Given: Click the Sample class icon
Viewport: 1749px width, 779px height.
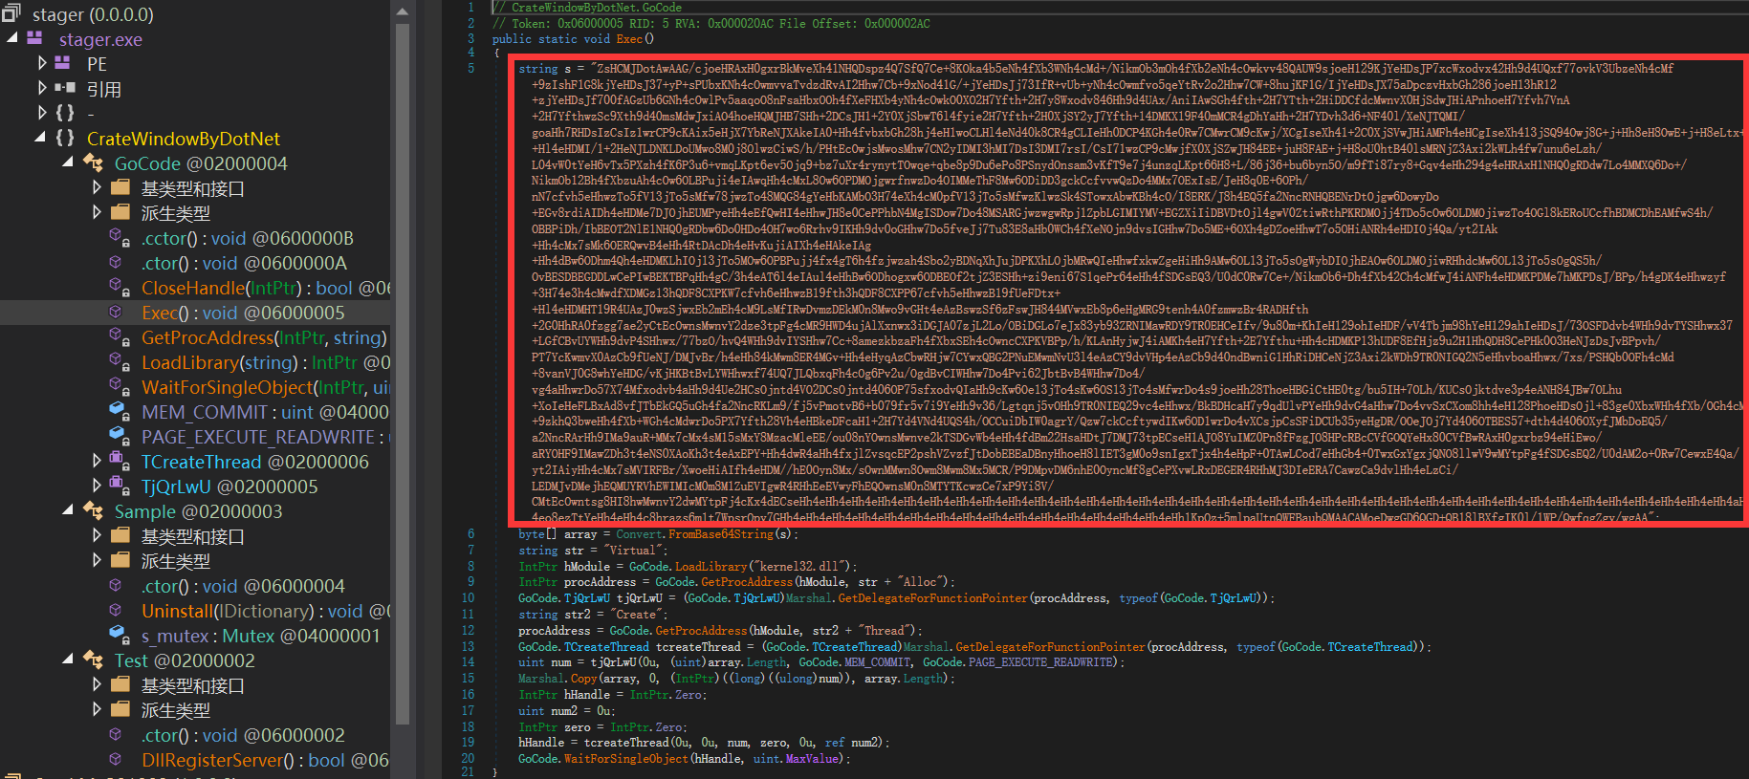Looking at the screenshot, I should click(x=93, y=510).
